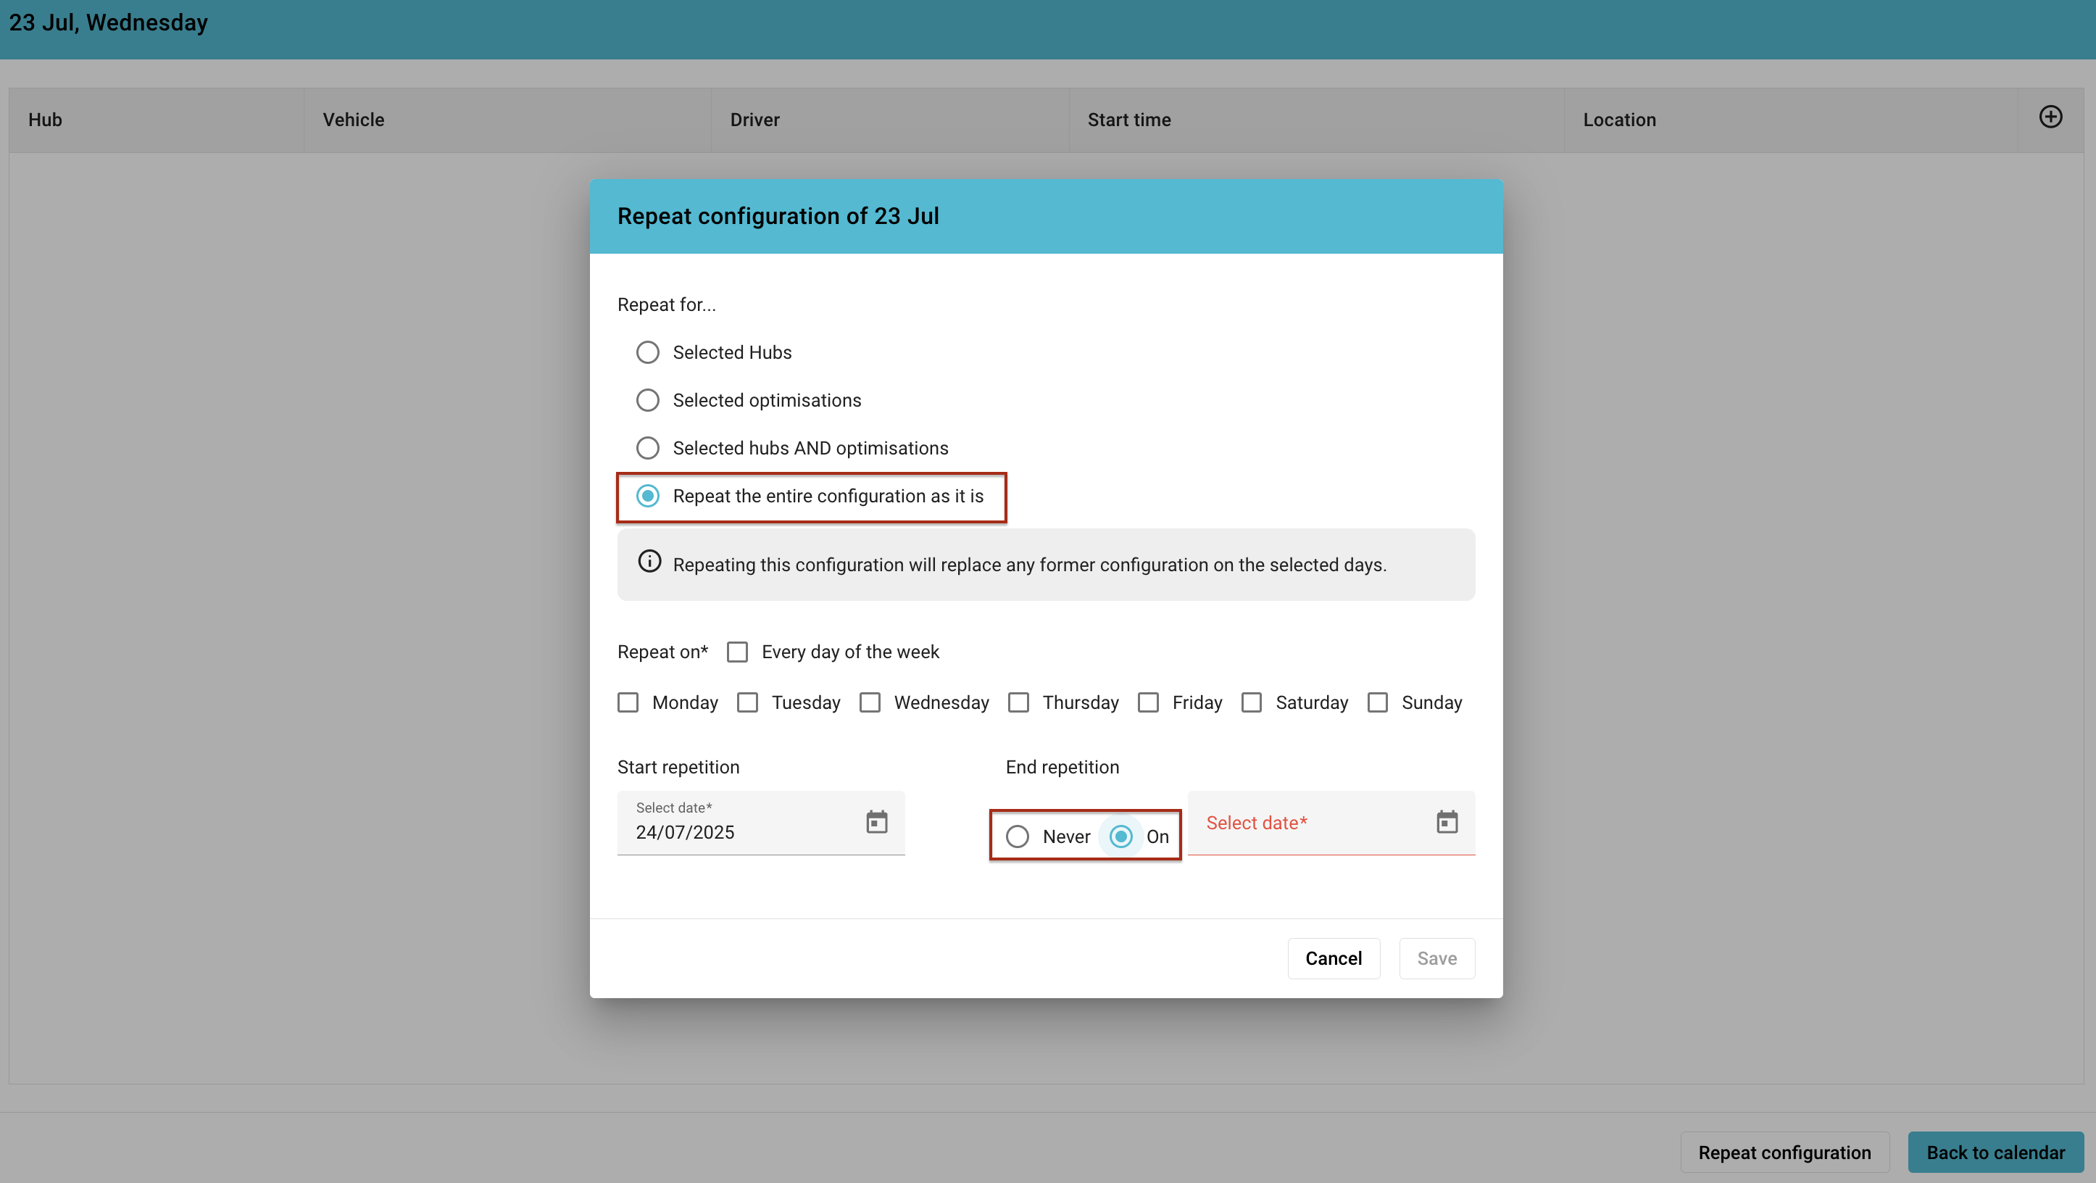Image resolution: width=2096 pixels, height=1183 pixels.
Task: Cancel the repeat configuration dialog
Action: (x=1334, y=958)
